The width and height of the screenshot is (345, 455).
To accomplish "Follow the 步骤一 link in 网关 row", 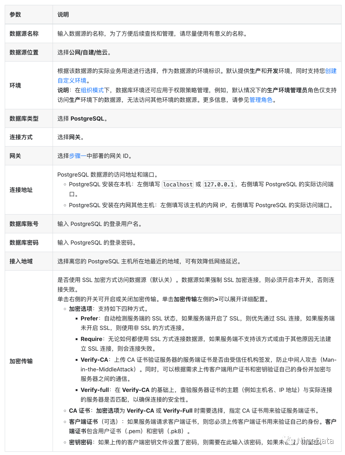I will pyautogui.click(x=78, y=156).
